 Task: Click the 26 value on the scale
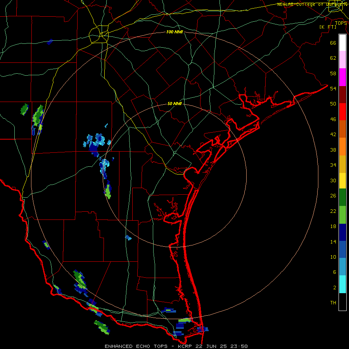pyautogui.click(x=333, y=196)
